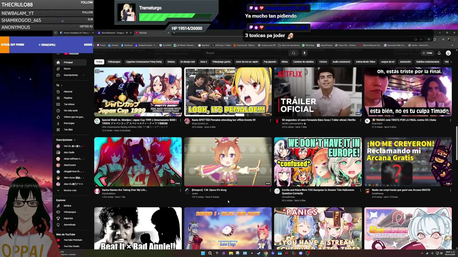Screen dimensions: 458x257
Task: Play the Reclamando mi Arcana Gratis thumbnail
Action: coord(408,162)
